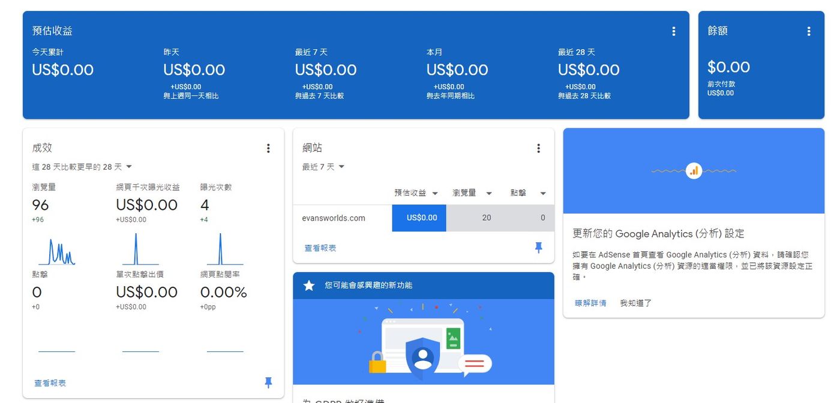
Task: Click the 網頁千次曝光收益 US$0.00 value
Action: click(147, 205)
